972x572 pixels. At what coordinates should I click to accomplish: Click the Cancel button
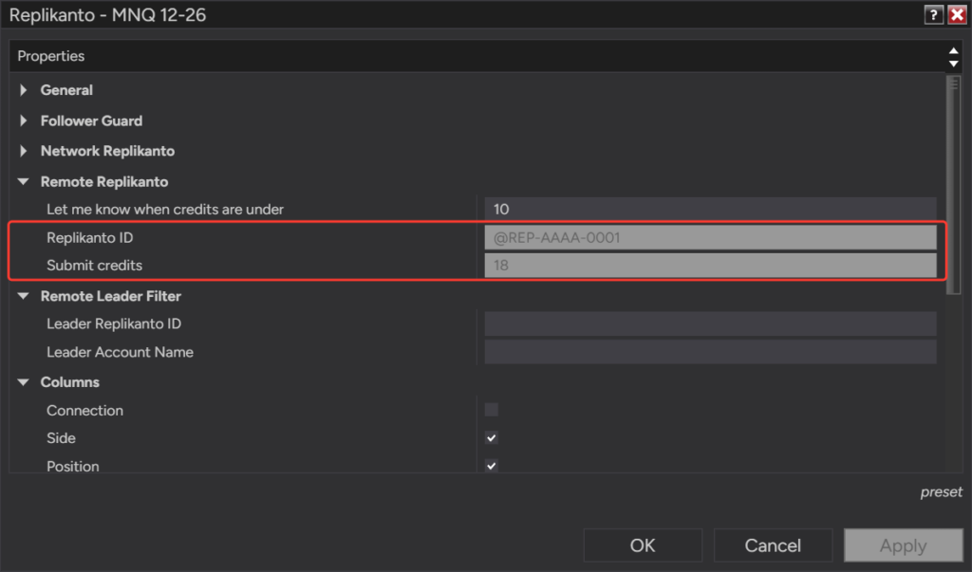[773, 545]
